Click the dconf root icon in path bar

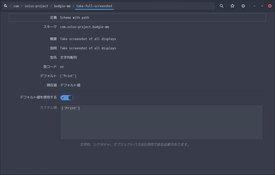point(6,6)
